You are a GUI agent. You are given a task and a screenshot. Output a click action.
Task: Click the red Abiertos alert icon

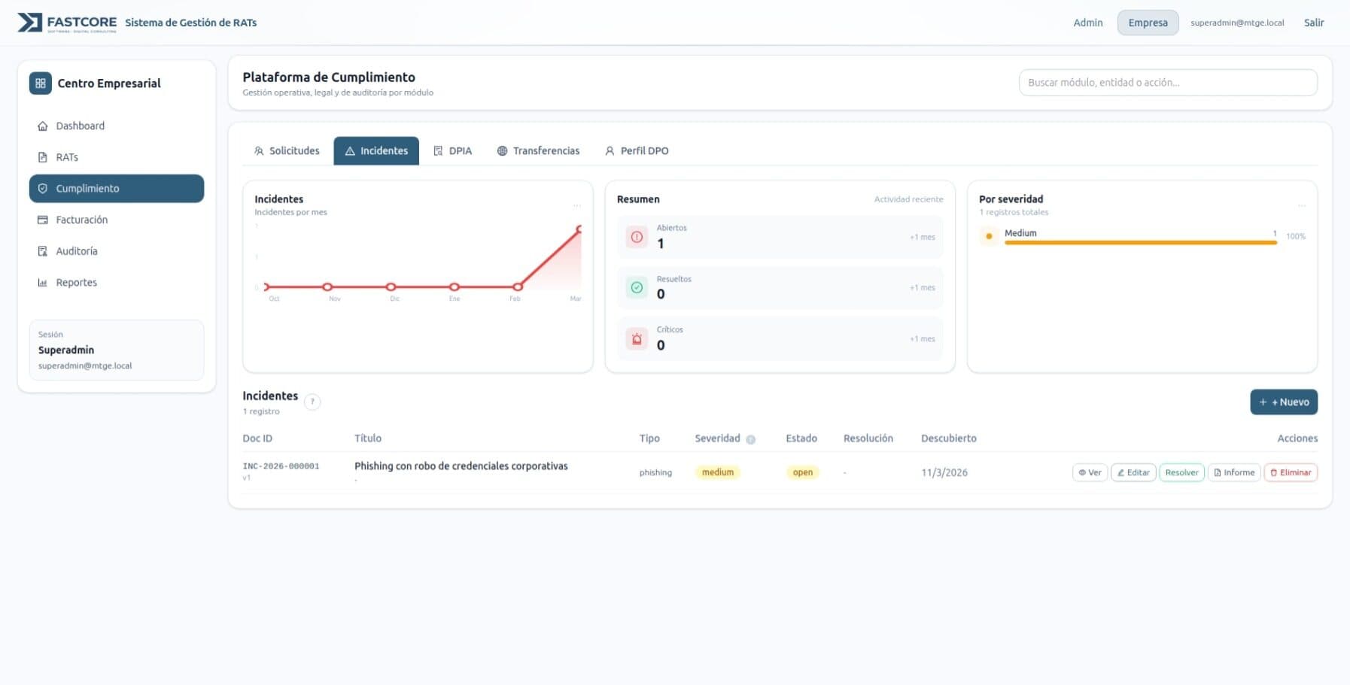[x=637, y=237]
